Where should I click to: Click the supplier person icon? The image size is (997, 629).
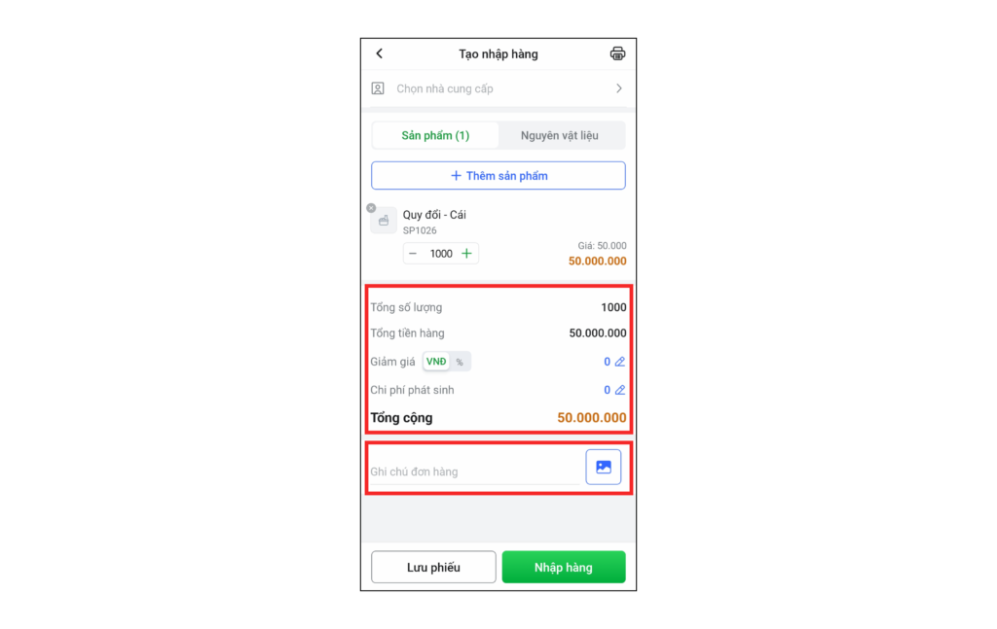[378, 88]
